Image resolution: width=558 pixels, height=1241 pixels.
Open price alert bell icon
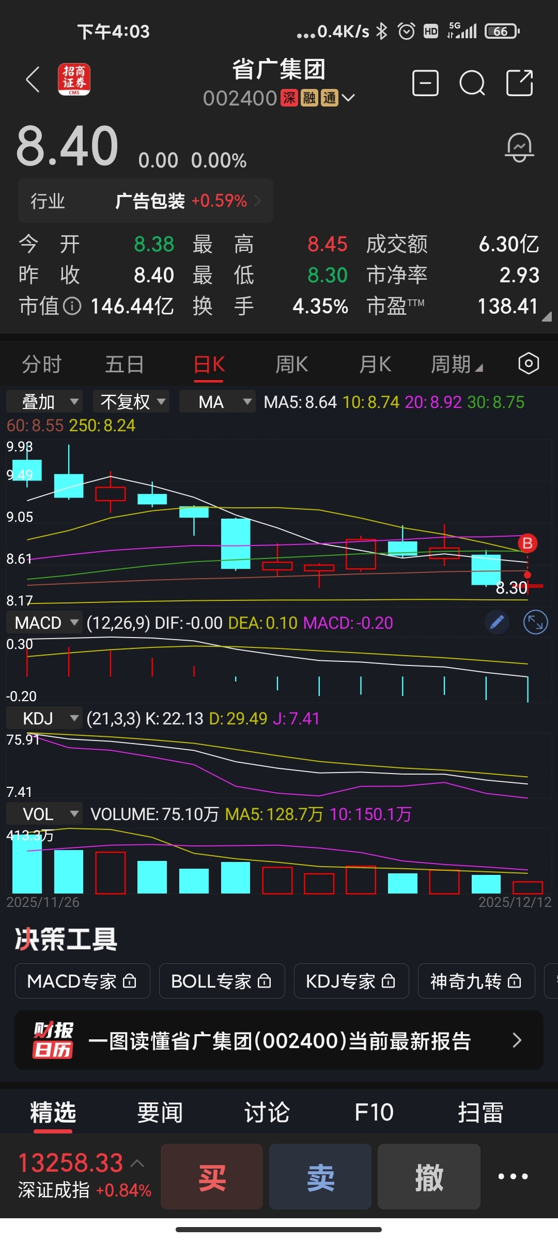pyautogui.click(x=519, y=147)
